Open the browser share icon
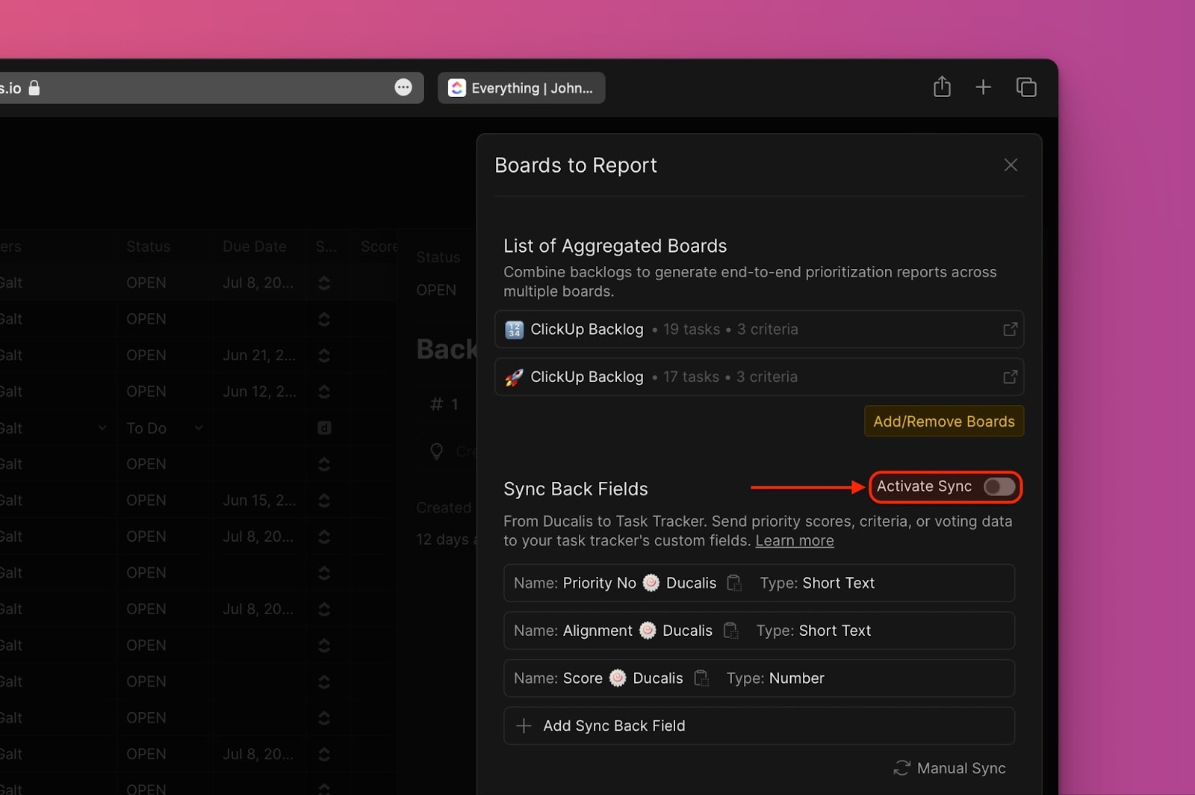This screenshot has width=1195, height=795. pos(942,87)
